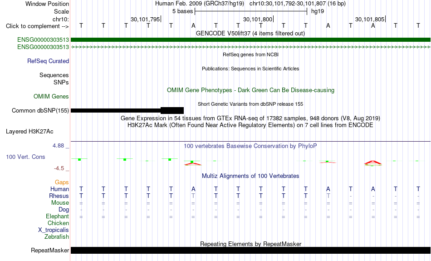
Task: Click the 'Click to complement -->' label
Action: pyautogui.click(x=37, y=26)
